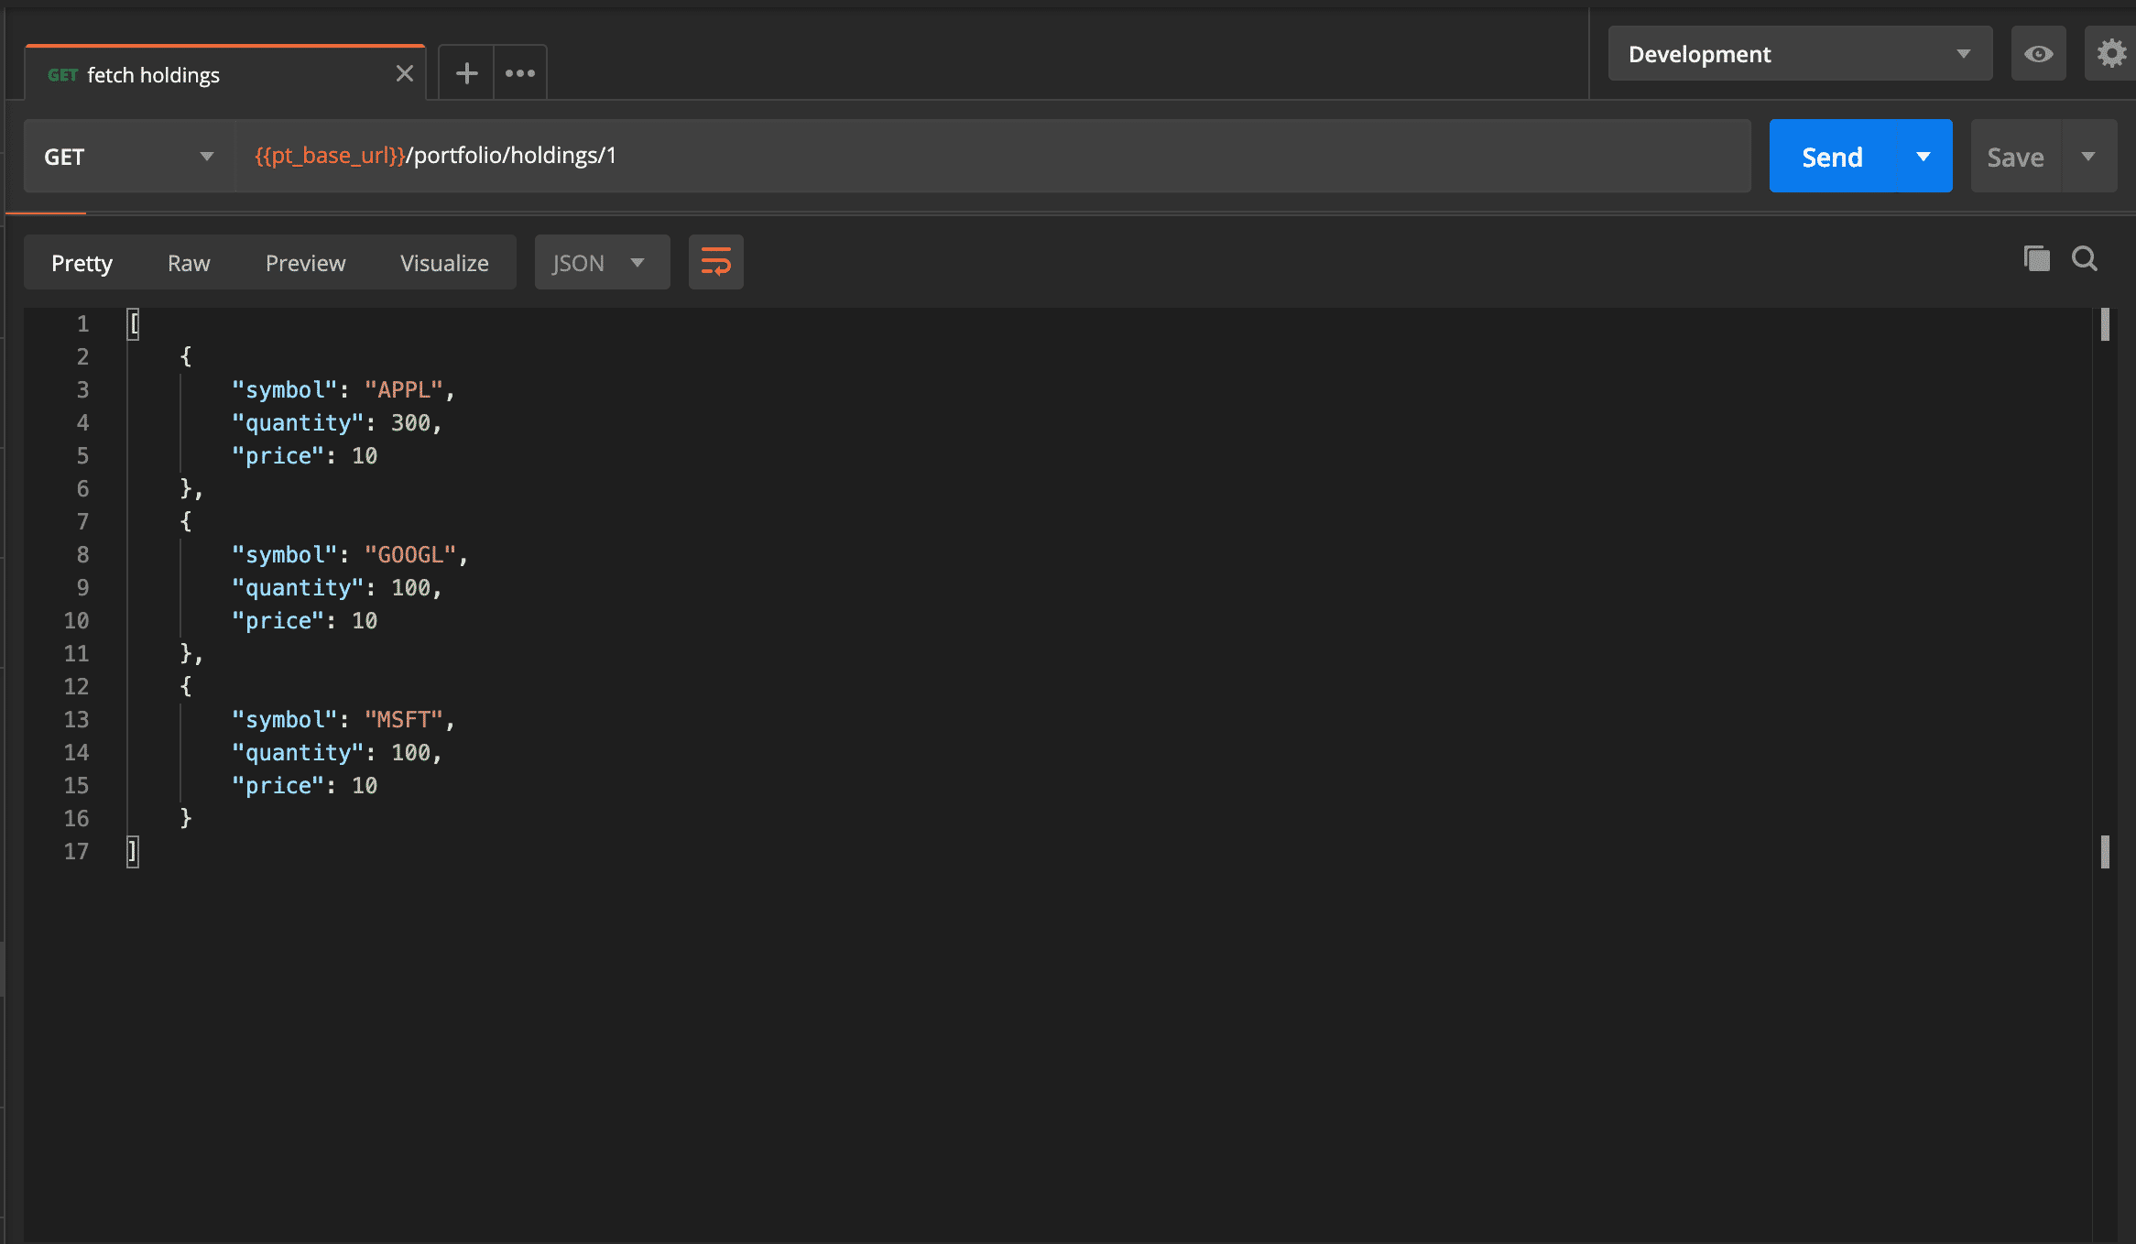Viewport: 2136px width, 1244px height.
Task: Open a new request tab with plus icon
Action: tap(466, 73)
